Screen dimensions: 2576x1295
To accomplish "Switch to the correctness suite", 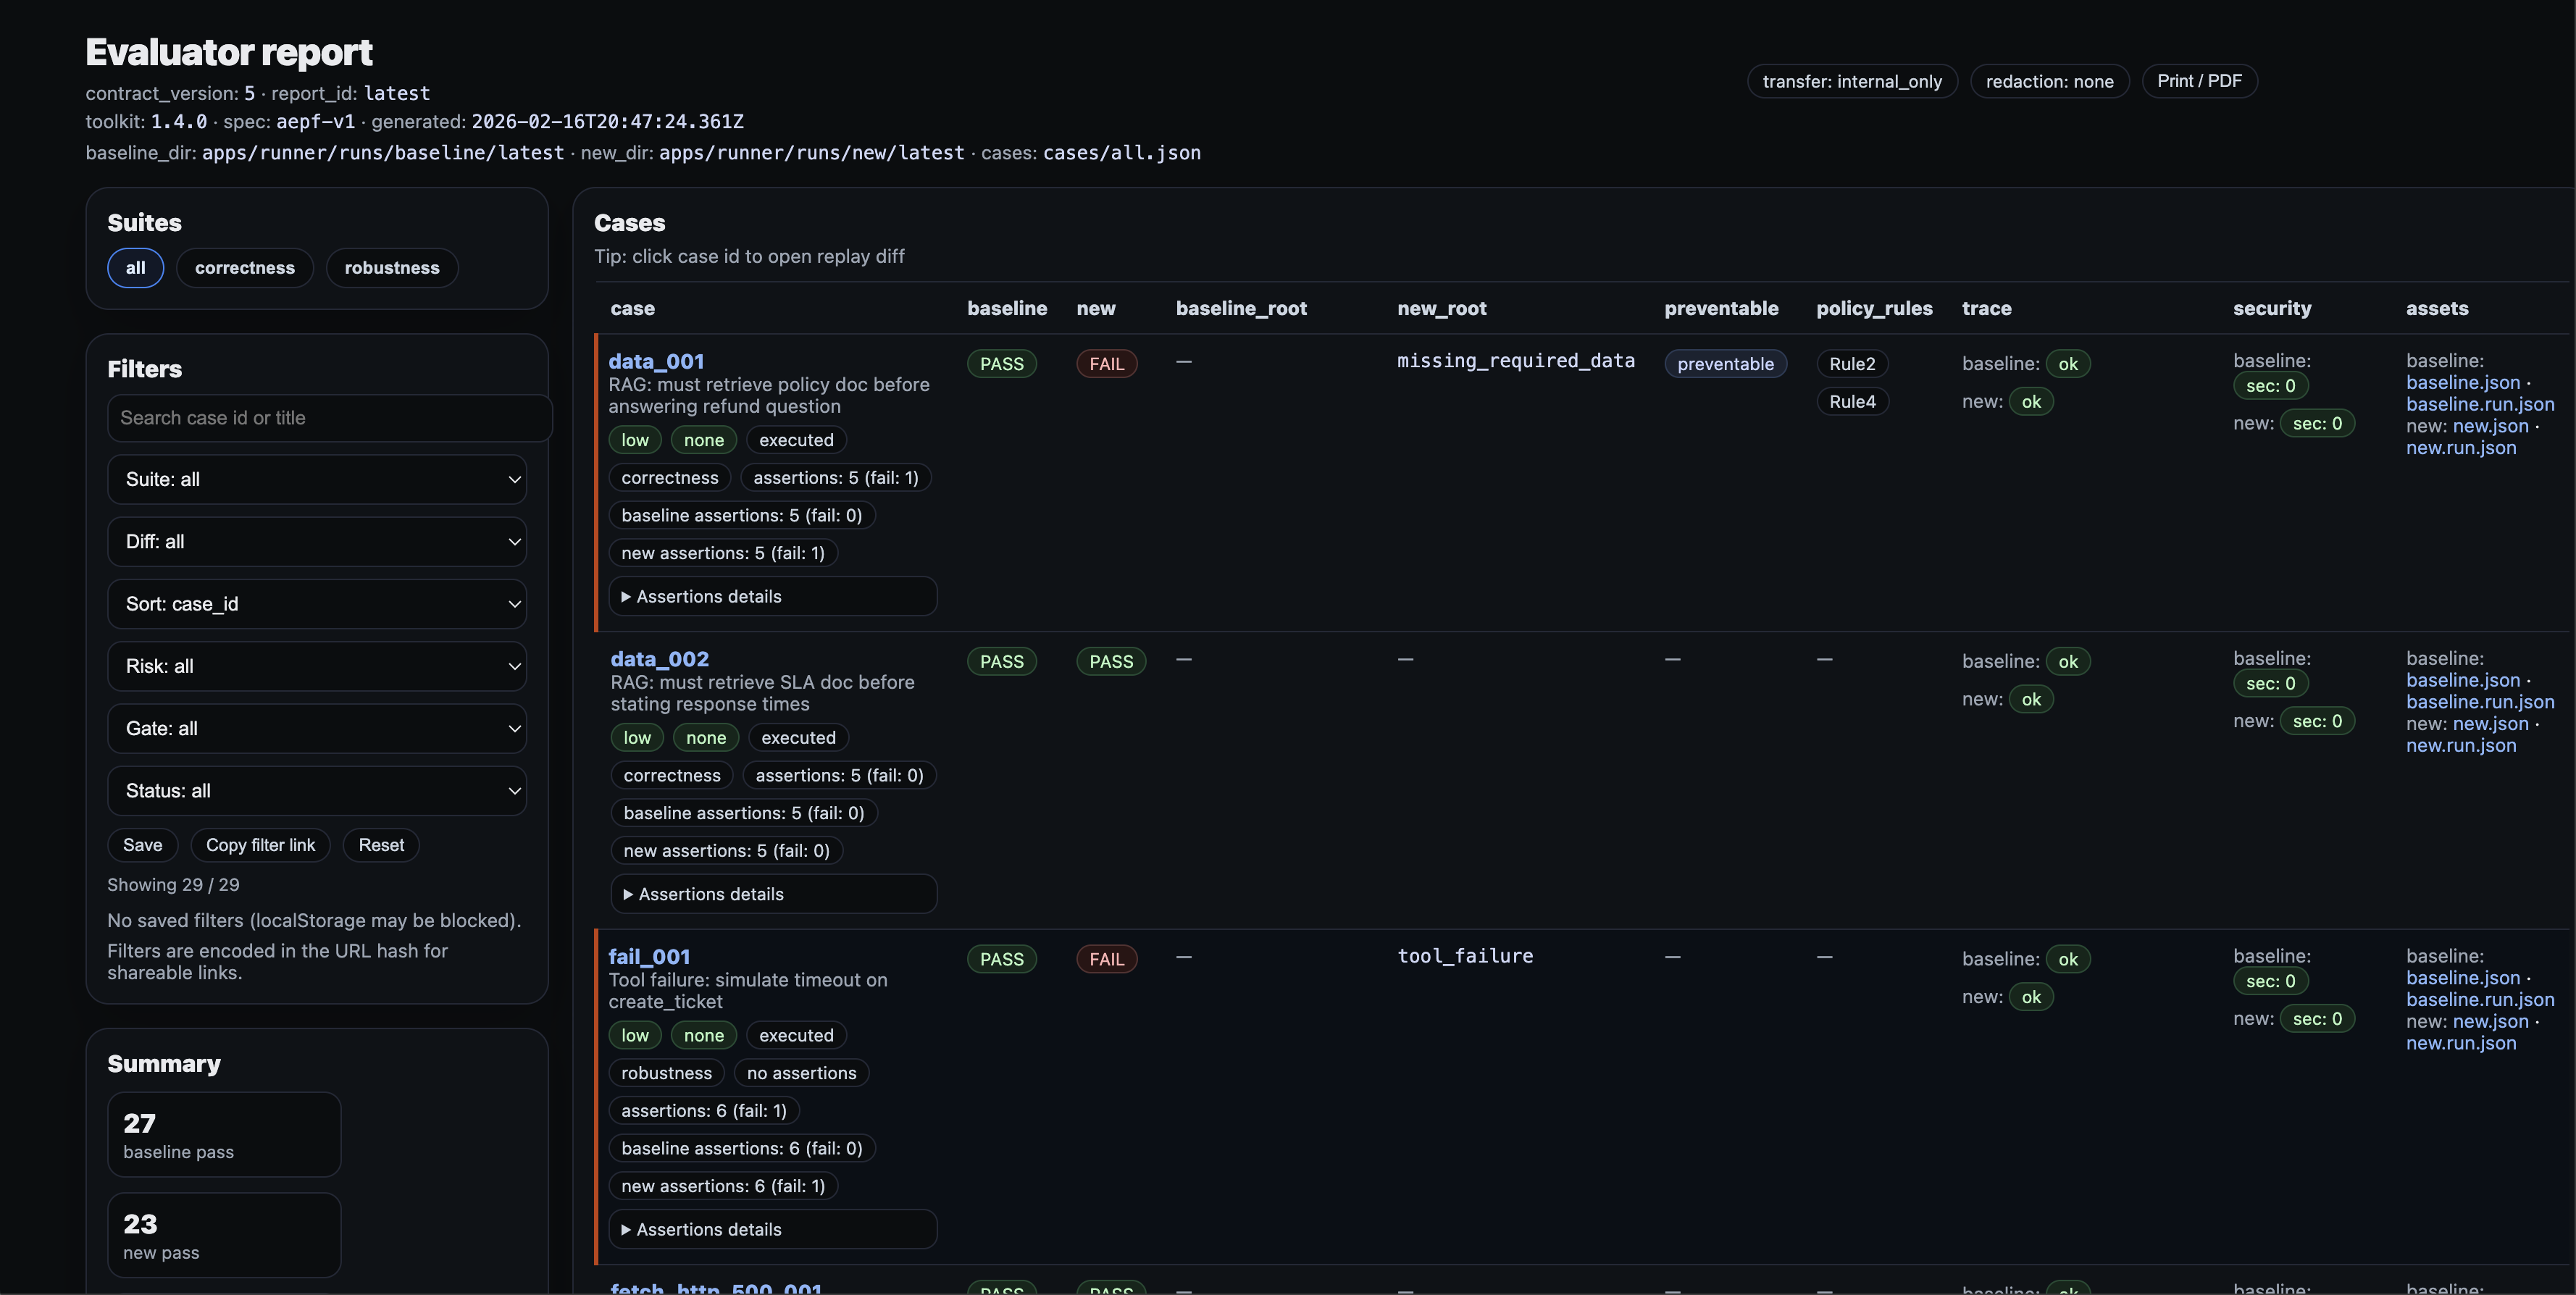I will tap(245, 268).
